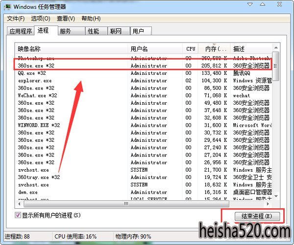Select the QQ.exe *32 process
The width and height of the screenshot is (294, 245).
(x=144, y=73)
